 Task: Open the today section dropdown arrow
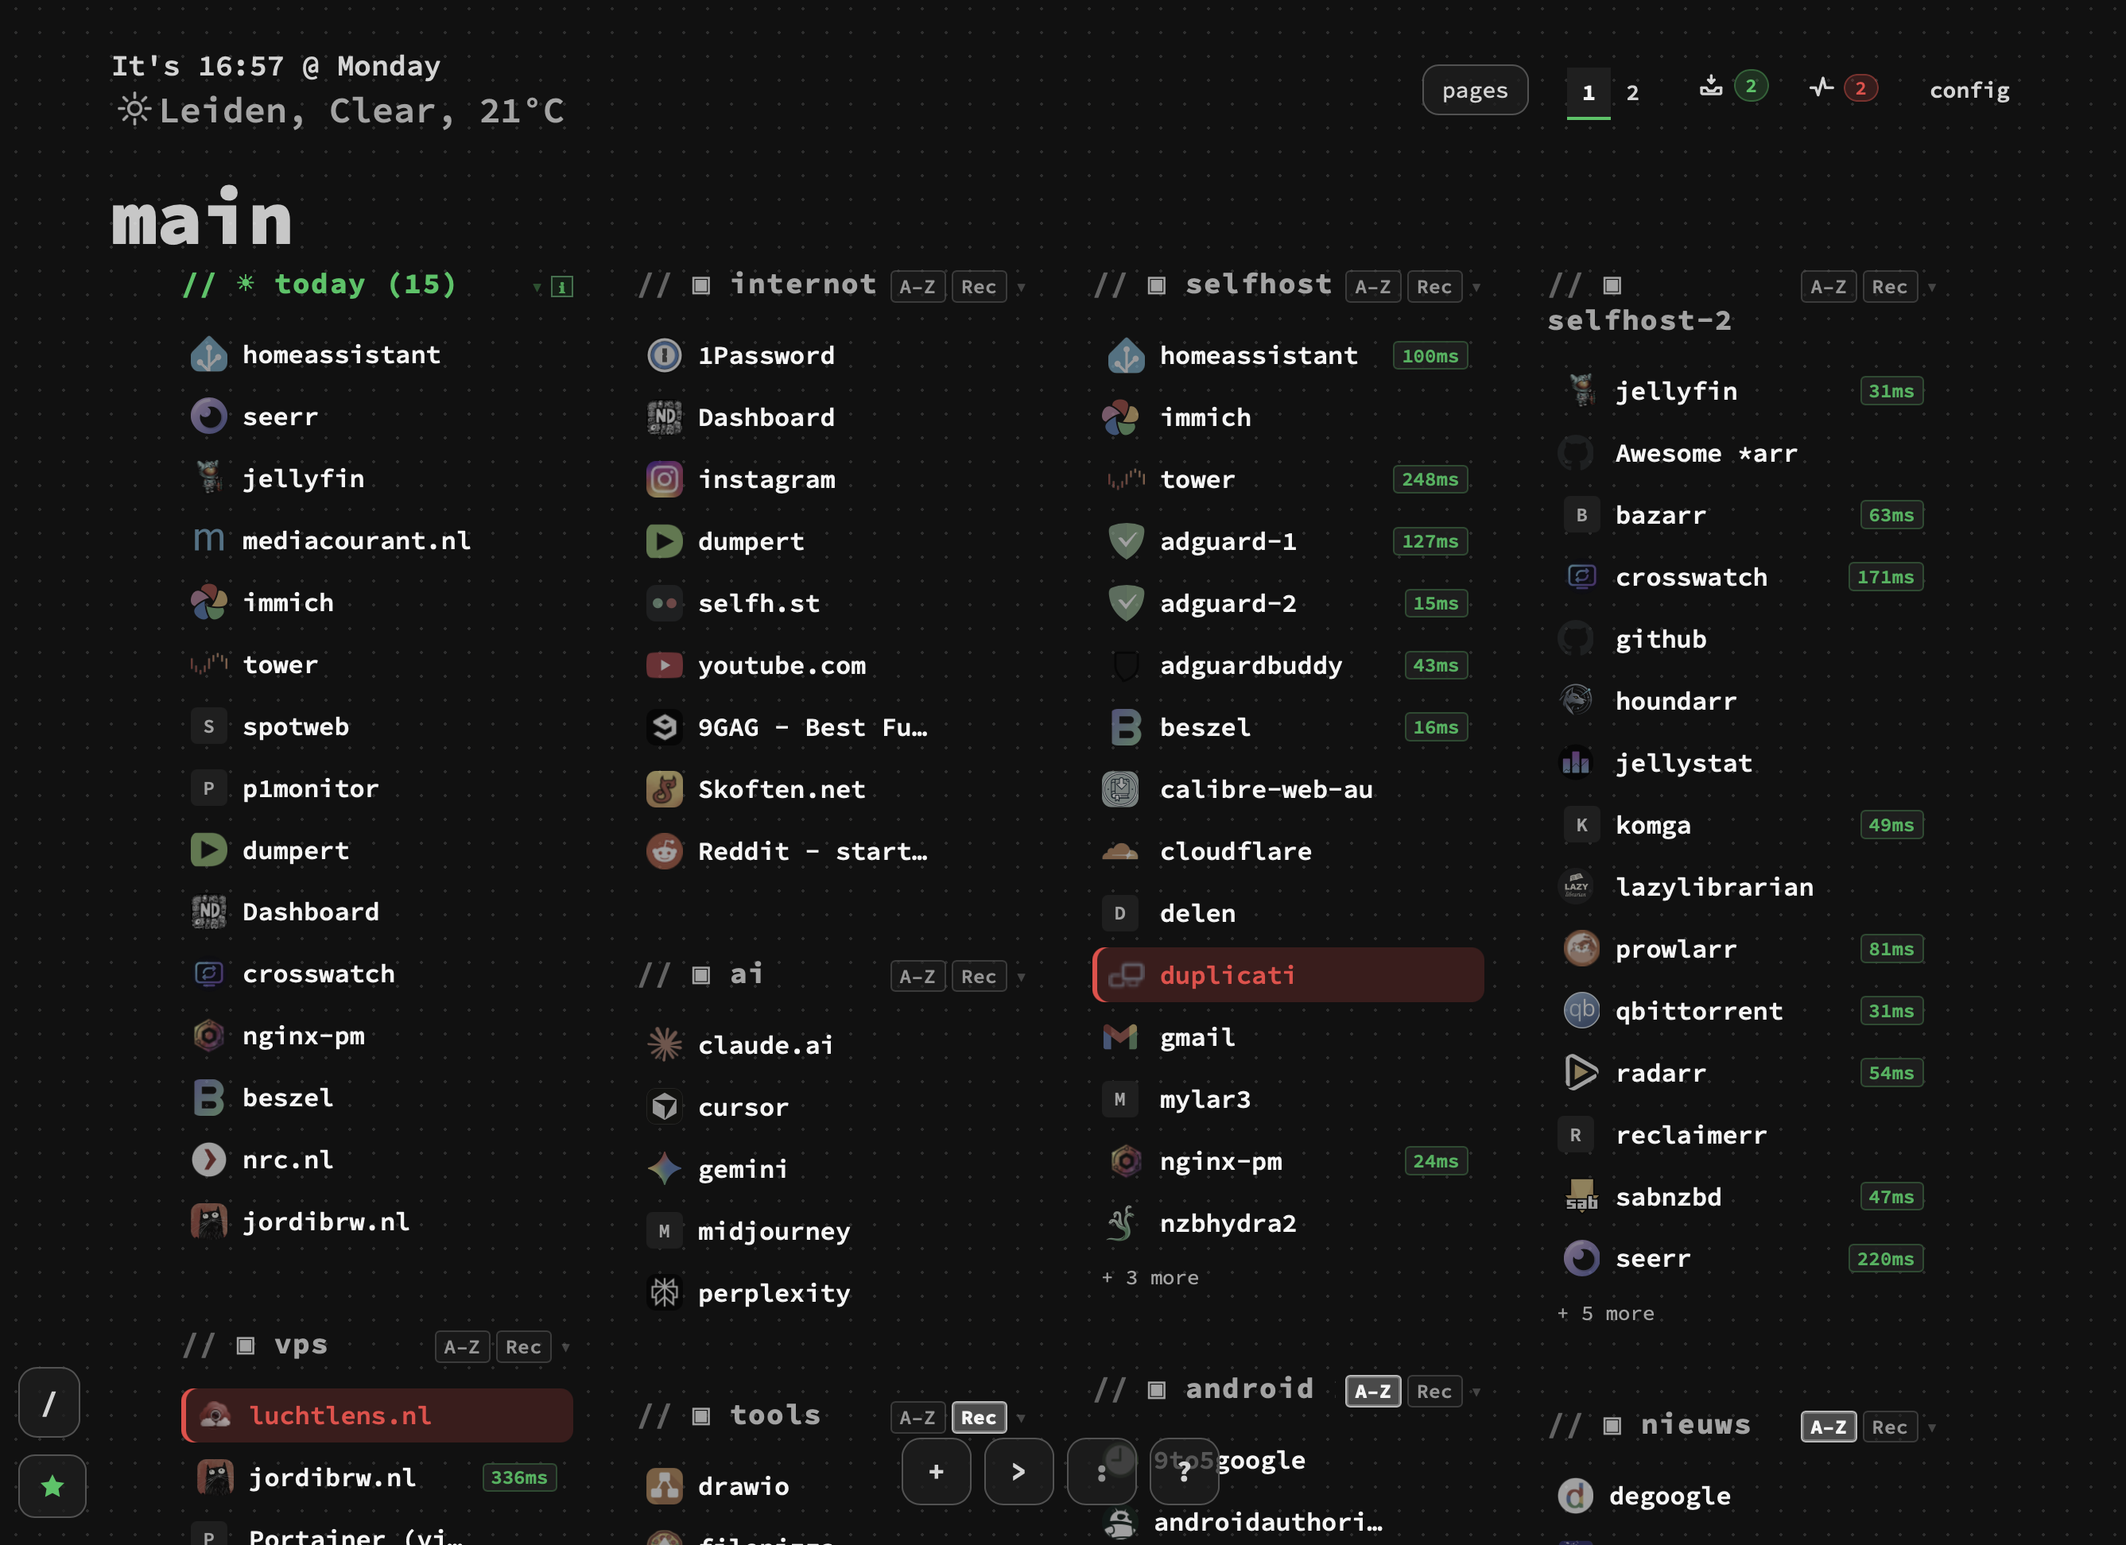[x=537, y=288]
